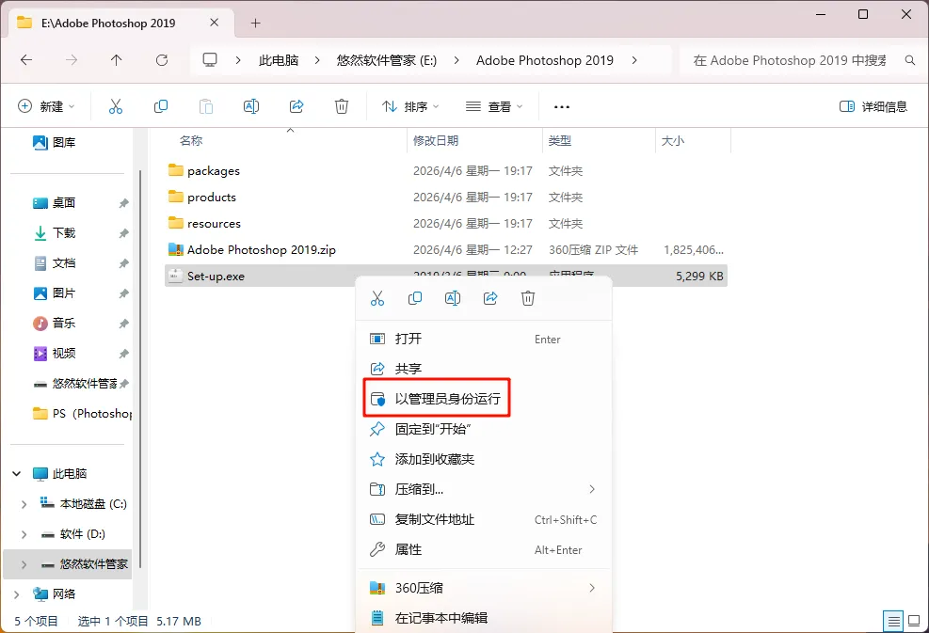
Task: Click the navigation pane scrollbar
Action: [x=140, y=367]
